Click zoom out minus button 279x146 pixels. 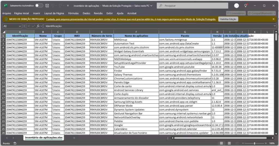(x=243, y=143)
